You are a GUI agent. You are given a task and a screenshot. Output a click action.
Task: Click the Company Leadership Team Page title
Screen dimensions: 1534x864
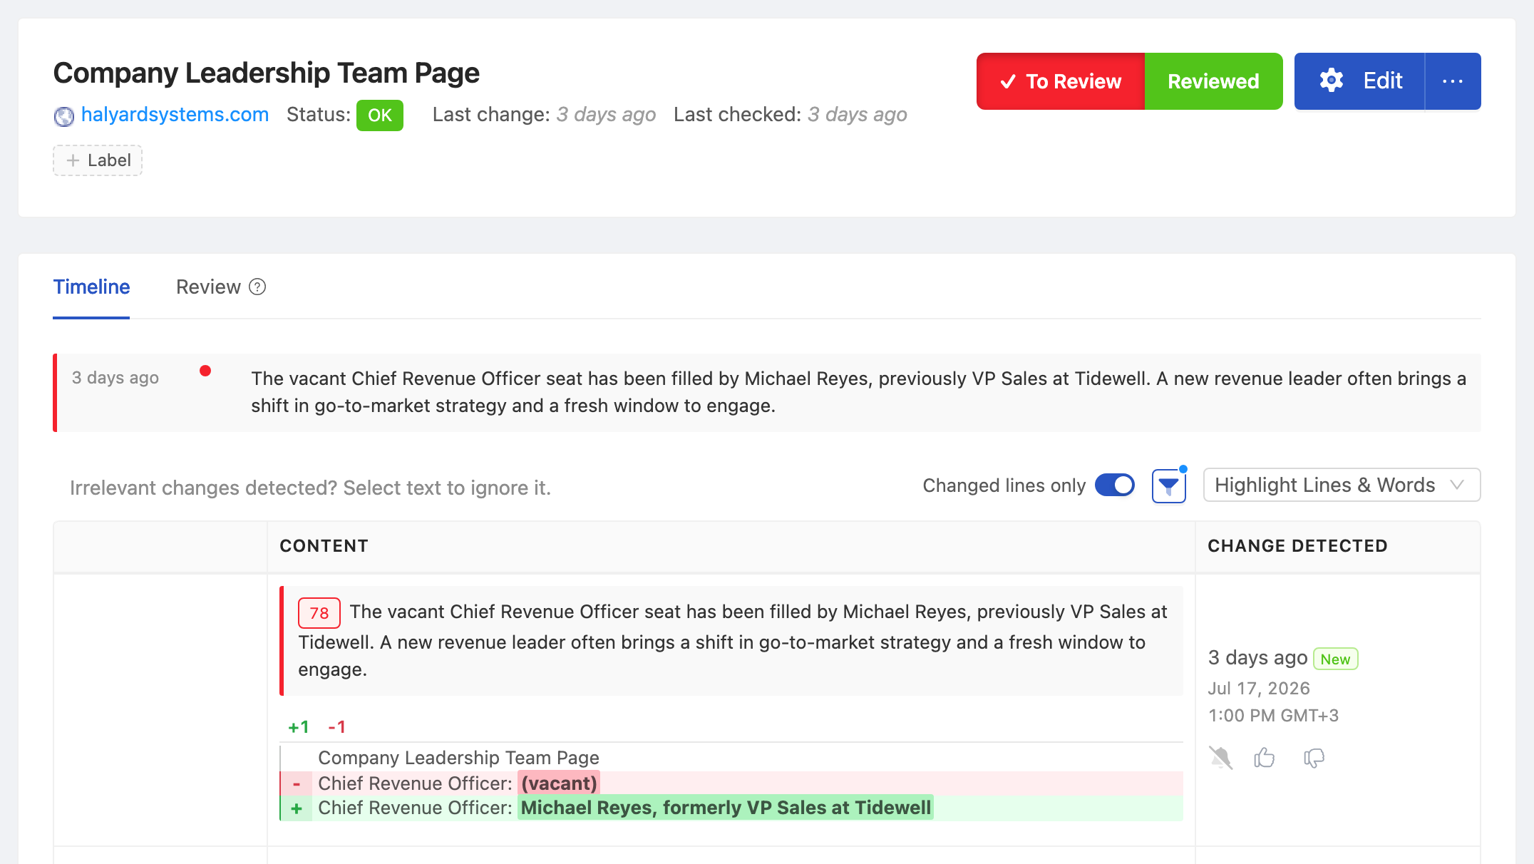point(266,73)
